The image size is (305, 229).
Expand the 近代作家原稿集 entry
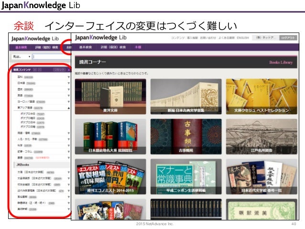68,191
